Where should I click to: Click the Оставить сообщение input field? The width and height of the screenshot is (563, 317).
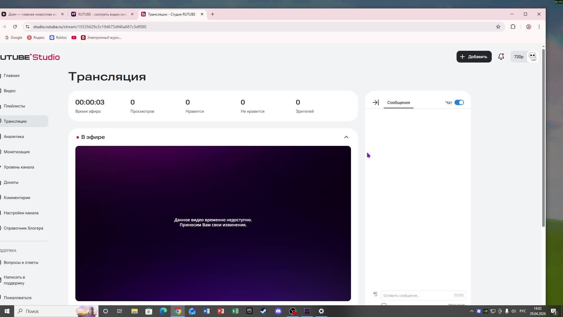416,295
